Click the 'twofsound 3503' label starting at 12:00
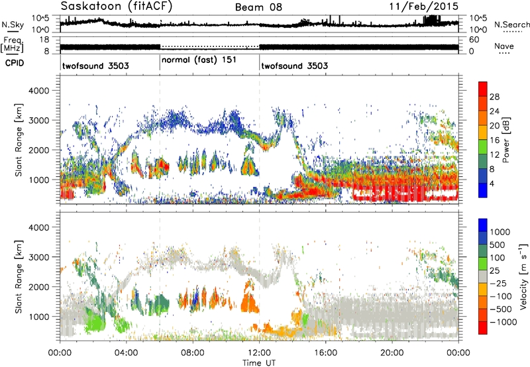Image resolution: width=530 pixels, height=367 pixels. [x=295, y=66]
